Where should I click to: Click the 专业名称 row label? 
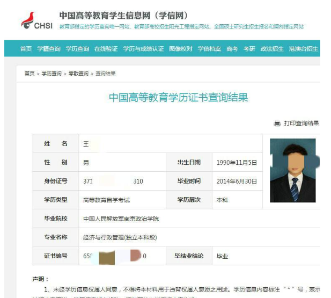coord(56,237)
